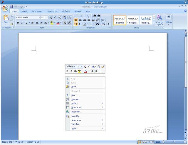Image resolution: width=188 pixels, height=145 pixels.
Task: Click 100% zoom level button
Action: pyautogui.click(x=158, y=142)
